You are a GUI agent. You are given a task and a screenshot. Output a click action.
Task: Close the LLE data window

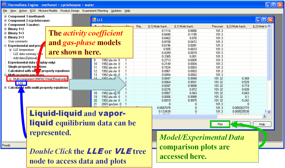(x=270, y=20)
